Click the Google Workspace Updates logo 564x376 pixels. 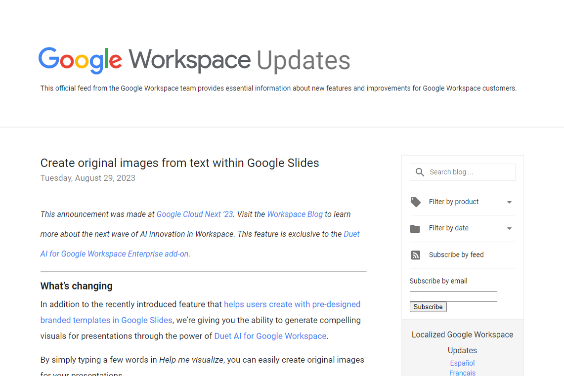click(194, 60)
